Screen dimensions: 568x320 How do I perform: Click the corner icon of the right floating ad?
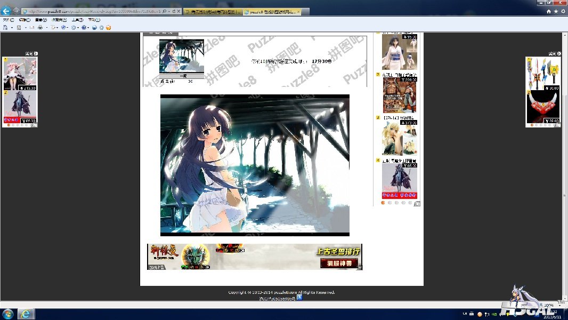pos(558,125)
